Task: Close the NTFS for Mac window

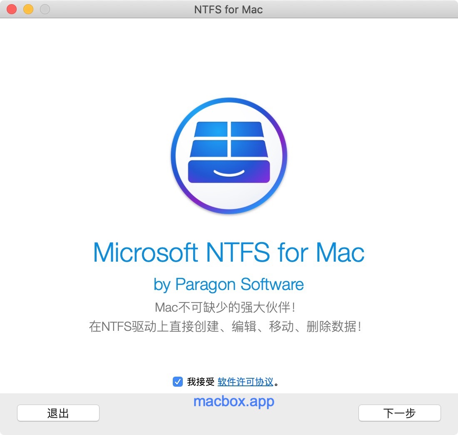Action: (x=12, y=9)
